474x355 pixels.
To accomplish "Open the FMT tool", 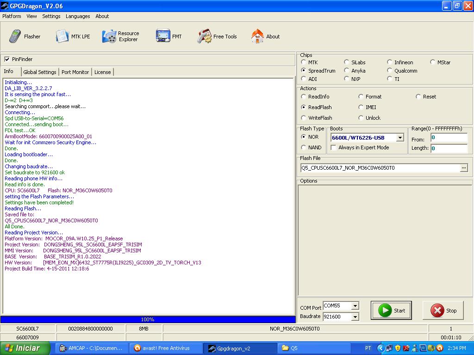I will point(168,37).
